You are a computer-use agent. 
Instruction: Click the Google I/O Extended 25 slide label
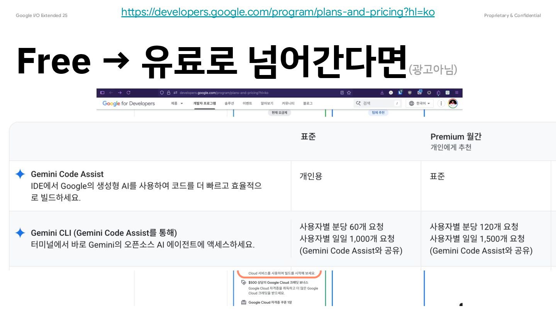(42, 15)
